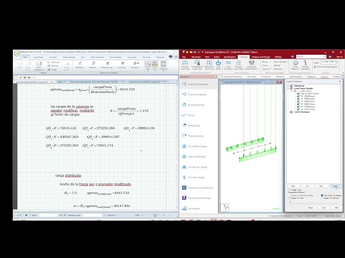This screenshot has width=345, height=258.
Task: Click New button in Load & Definition
Action: click(293, 186)
